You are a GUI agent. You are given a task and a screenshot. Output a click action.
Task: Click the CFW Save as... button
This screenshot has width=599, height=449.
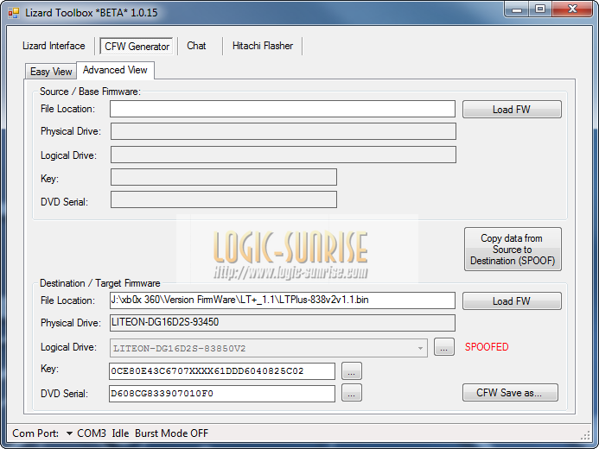click(510, 393)
